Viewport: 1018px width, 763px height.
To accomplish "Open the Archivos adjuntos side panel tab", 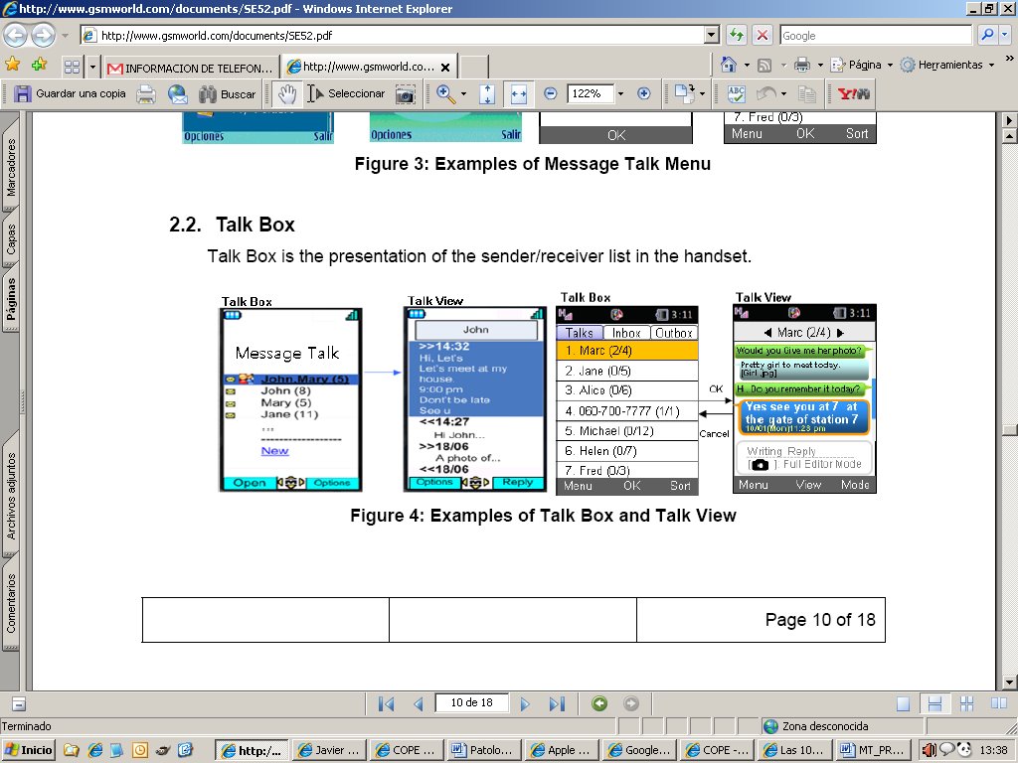I will pos(10,497).
